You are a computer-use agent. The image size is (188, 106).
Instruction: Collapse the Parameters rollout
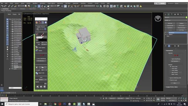click(169, 50)
